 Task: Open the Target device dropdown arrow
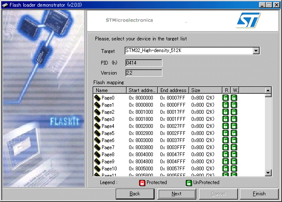click(x=256, y=51)
